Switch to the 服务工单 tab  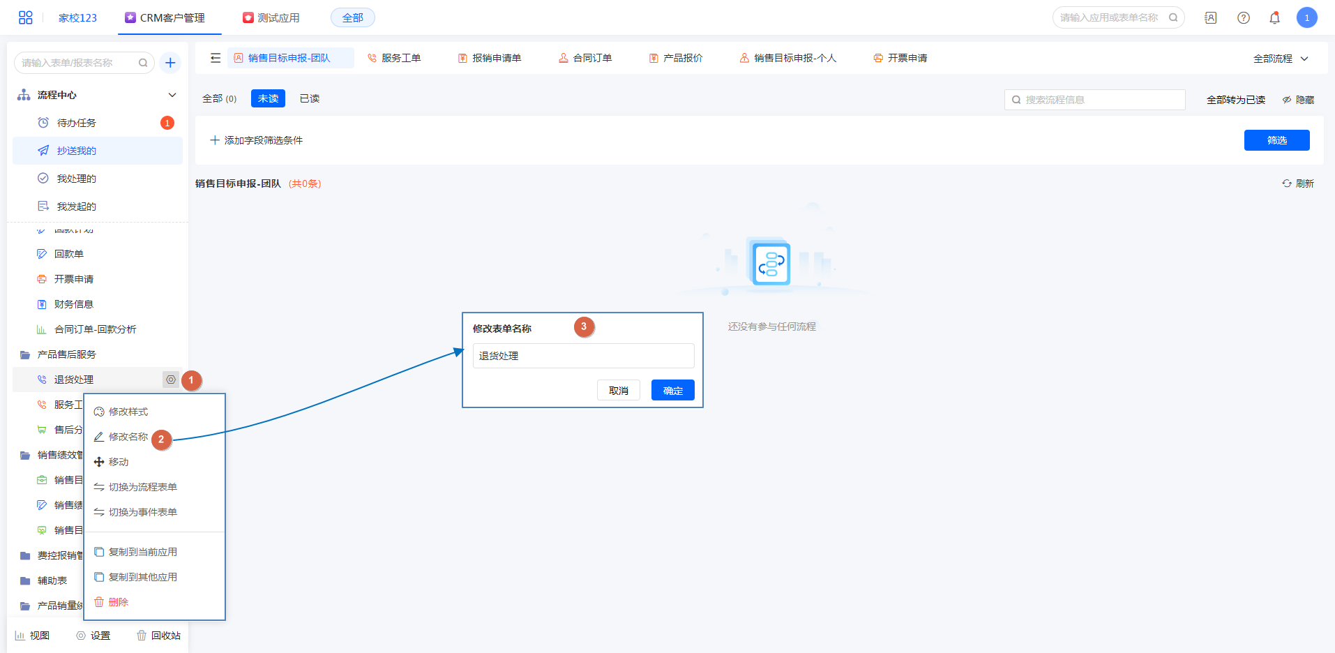400,58
